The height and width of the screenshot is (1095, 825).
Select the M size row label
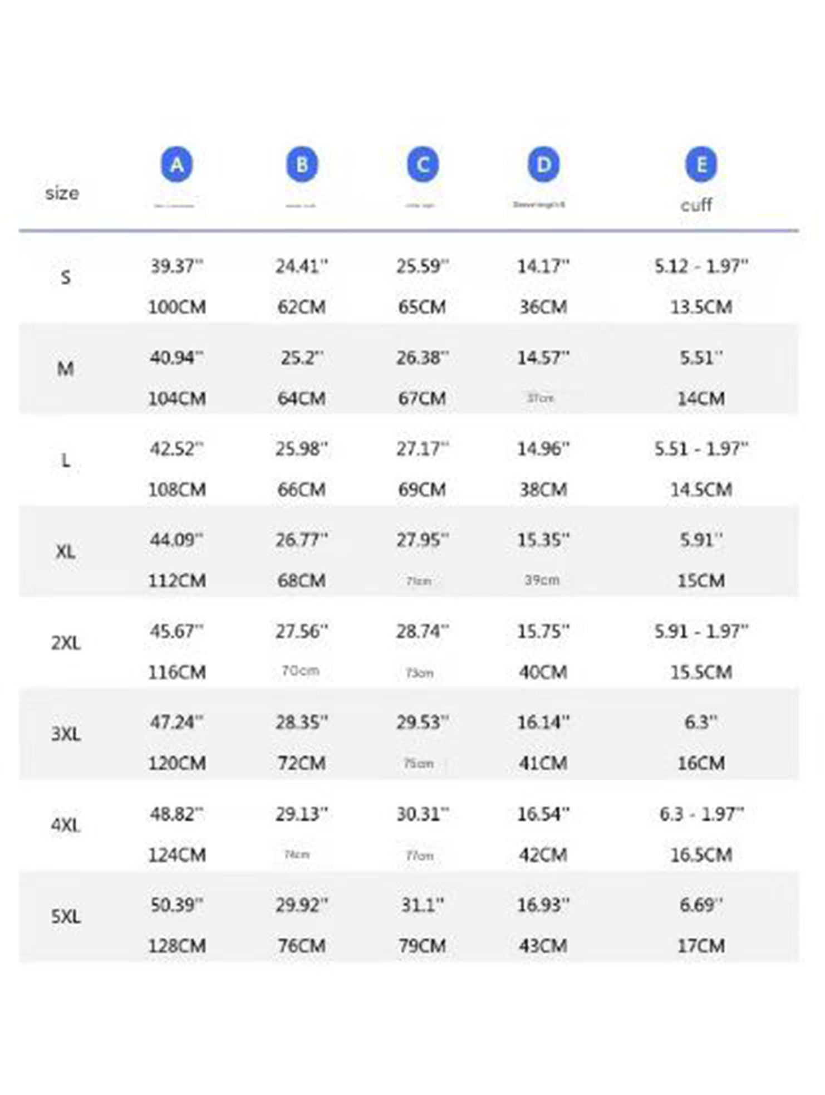tap(66, 369)
